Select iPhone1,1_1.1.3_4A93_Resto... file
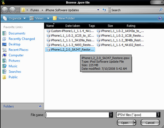Viewport: 164px width, 128px height. pos(70,45)
